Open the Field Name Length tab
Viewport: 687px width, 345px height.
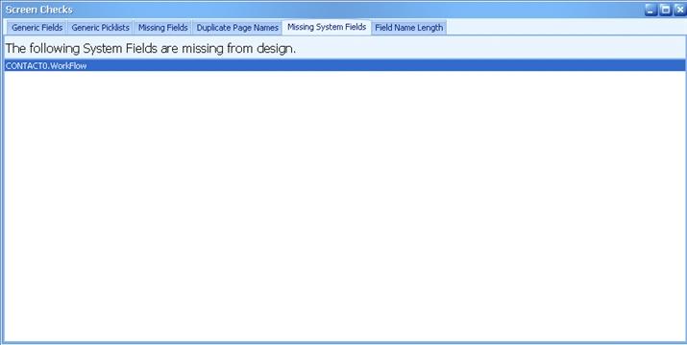tap(408, 28)
